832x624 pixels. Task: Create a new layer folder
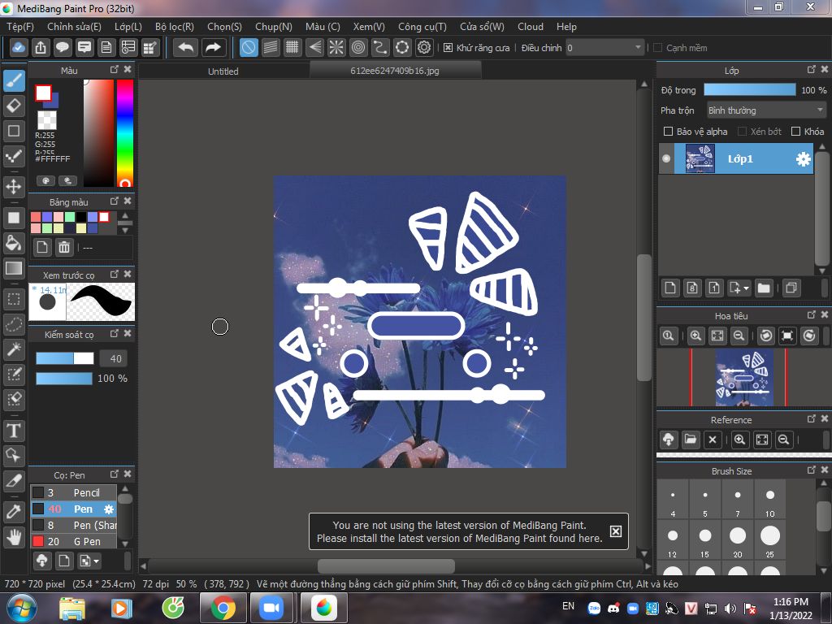tap(764, 288)
